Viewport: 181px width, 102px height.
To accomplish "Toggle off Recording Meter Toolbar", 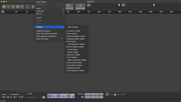I will (77, 36).
